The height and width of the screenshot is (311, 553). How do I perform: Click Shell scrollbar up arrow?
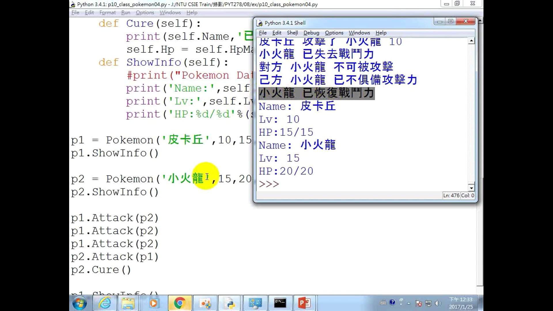471,41
